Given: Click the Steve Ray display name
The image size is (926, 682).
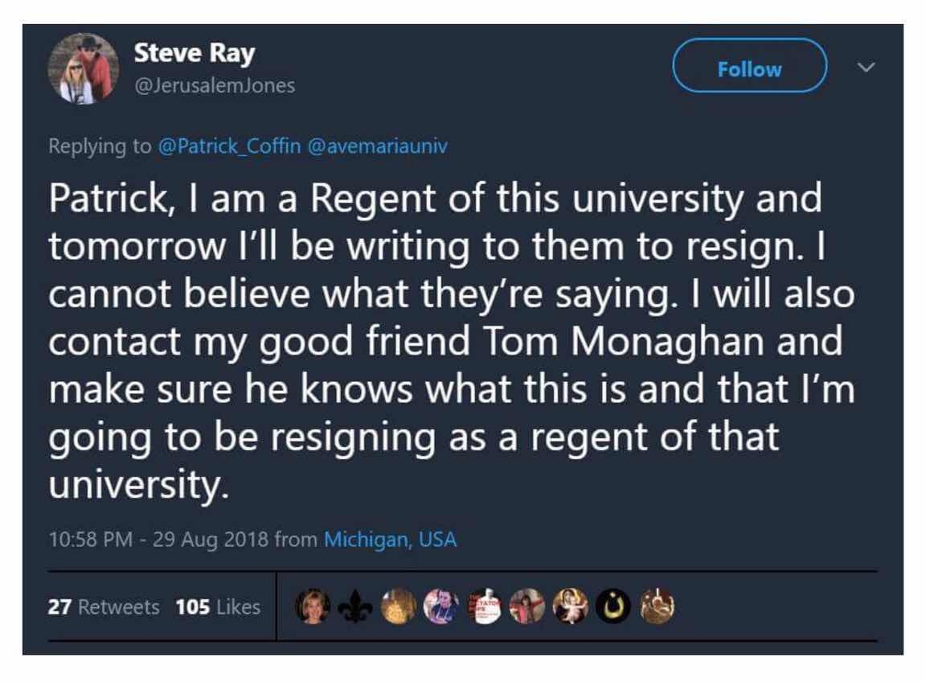Looking at the screenshot, I should click(194, 54).
